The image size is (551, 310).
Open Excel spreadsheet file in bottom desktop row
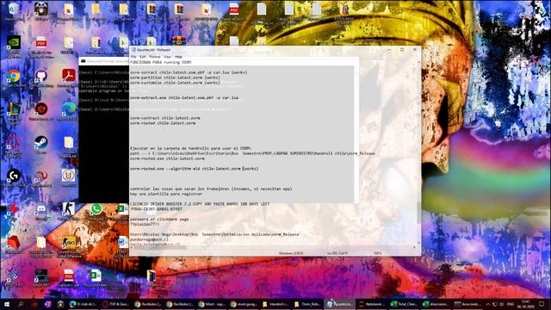[x=96, y=277]
